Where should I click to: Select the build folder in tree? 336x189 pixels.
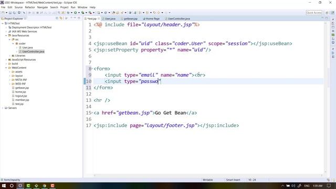click(x=15, y=64)
